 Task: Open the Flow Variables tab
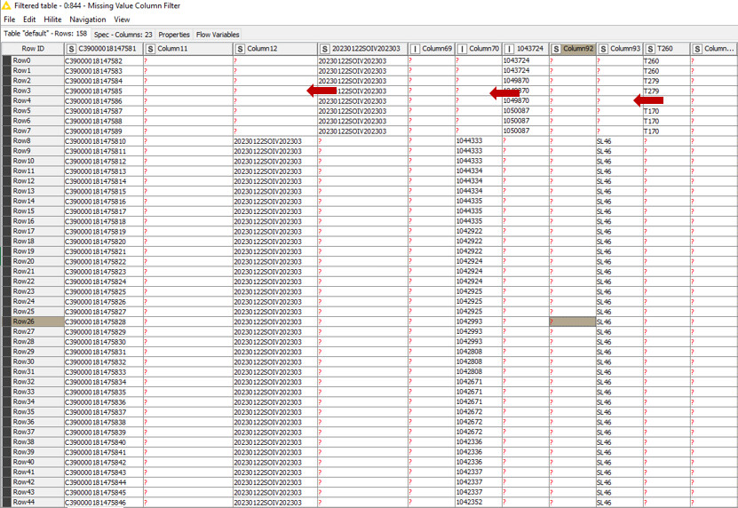(x=218, y=35)
